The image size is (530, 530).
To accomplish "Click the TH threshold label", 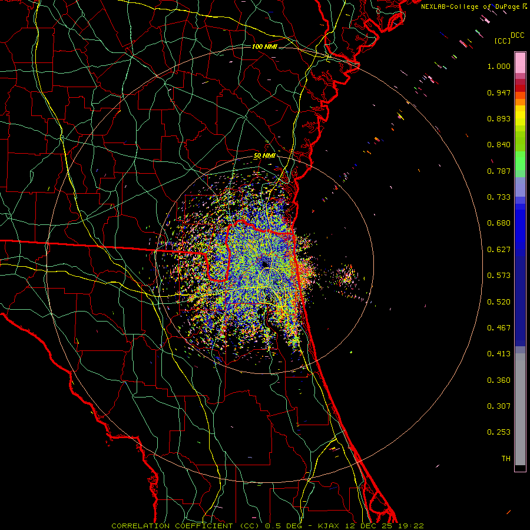I will (506, 459).
